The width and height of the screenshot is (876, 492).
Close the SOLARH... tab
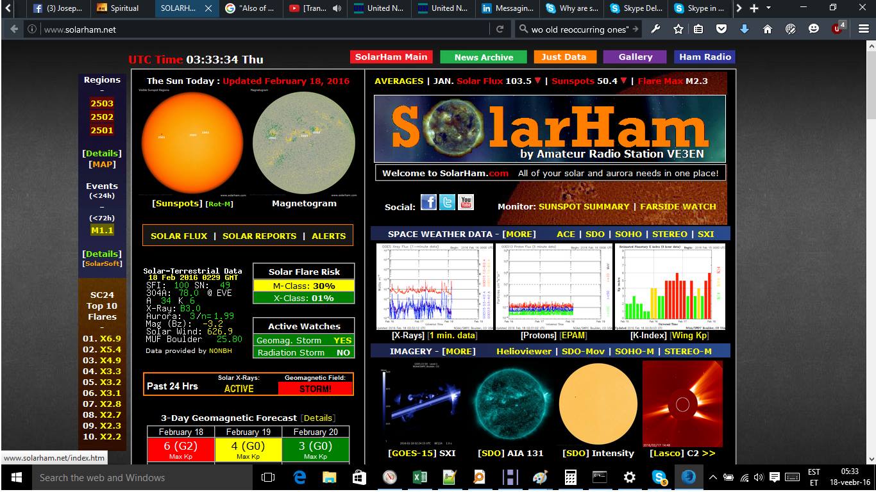point(208,8)
